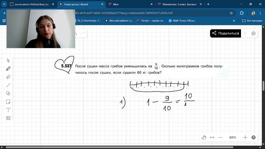Click the 5.537 problem number in the heart
265x149 pixels.
tap(66, 66)
